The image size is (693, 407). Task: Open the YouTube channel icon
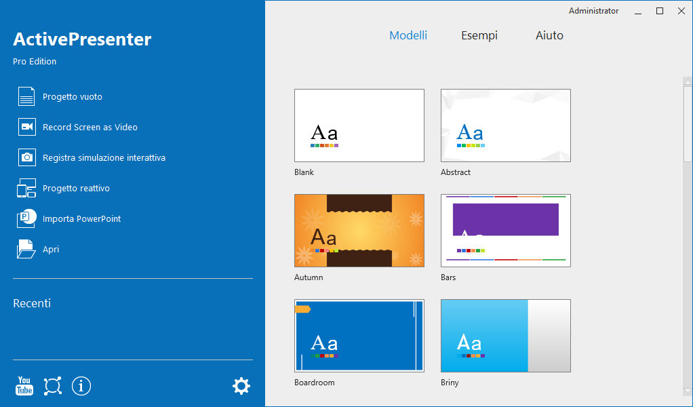24,386
